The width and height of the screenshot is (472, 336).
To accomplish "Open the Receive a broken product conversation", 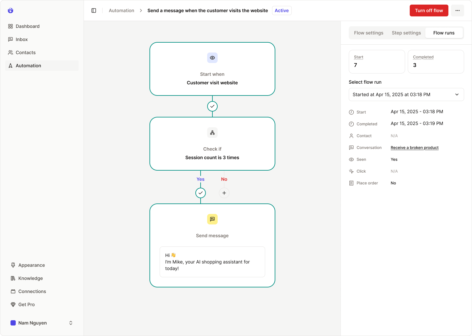I will [414, 148].
